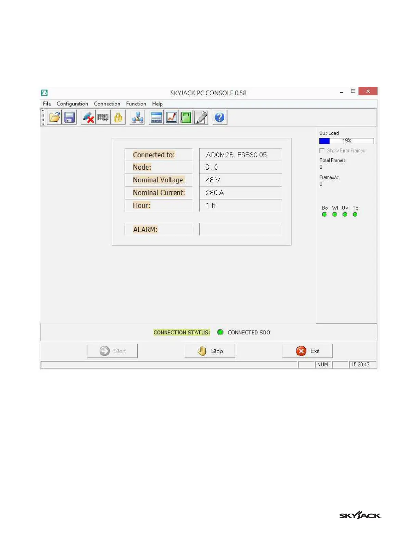
Task: Click the toolbar options arrow beside the grip
Action: (x=43, y=111)
